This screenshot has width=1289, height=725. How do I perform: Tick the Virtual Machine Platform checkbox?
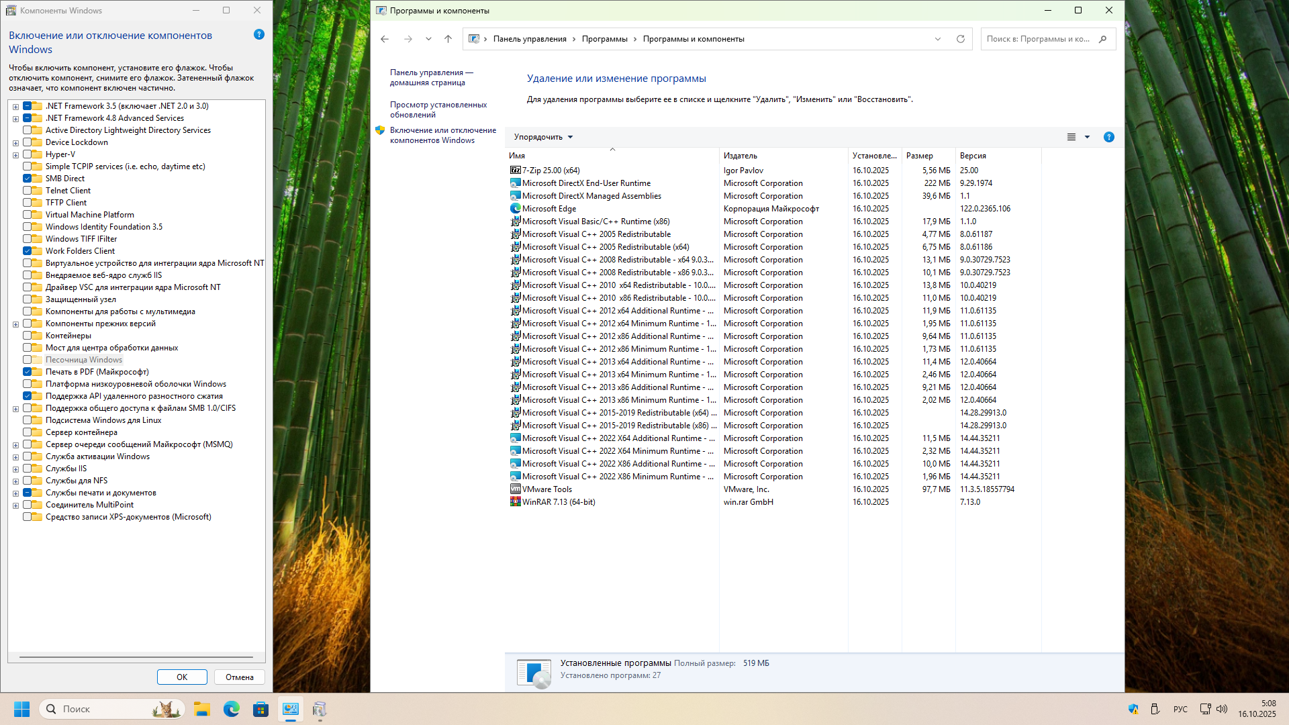(x=28, y=215)
